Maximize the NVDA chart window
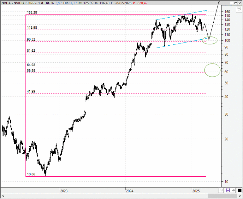The width and height of the screenshot is (243, 199). pos(236,3)
